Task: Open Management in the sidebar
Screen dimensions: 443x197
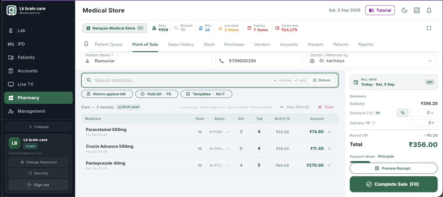Action: (x=38, y=111)
